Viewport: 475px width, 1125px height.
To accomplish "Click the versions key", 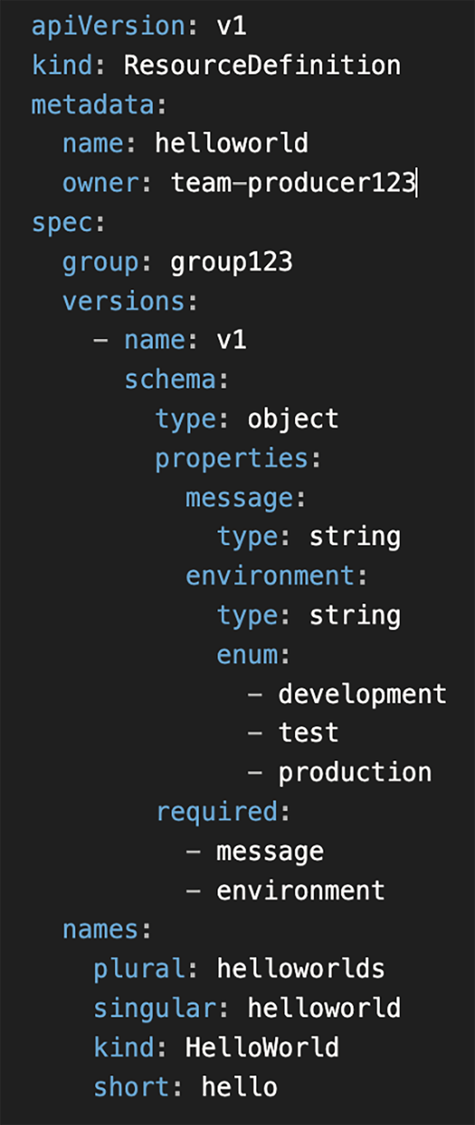I will (x=123, y=301).
